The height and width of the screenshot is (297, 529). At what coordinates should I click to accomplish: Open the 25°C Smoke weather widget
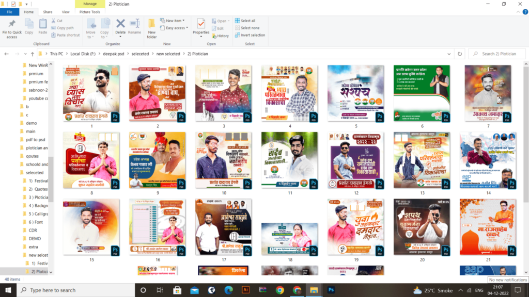click(x=433, y=290)
